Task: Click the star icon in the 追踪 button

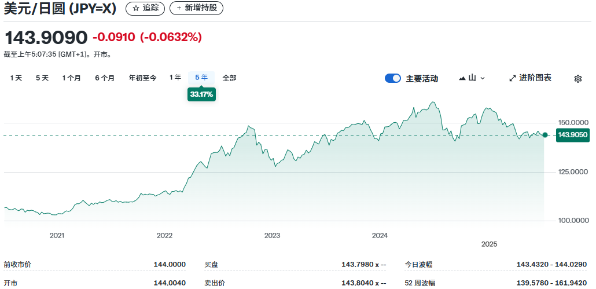Action: [136, 8]
